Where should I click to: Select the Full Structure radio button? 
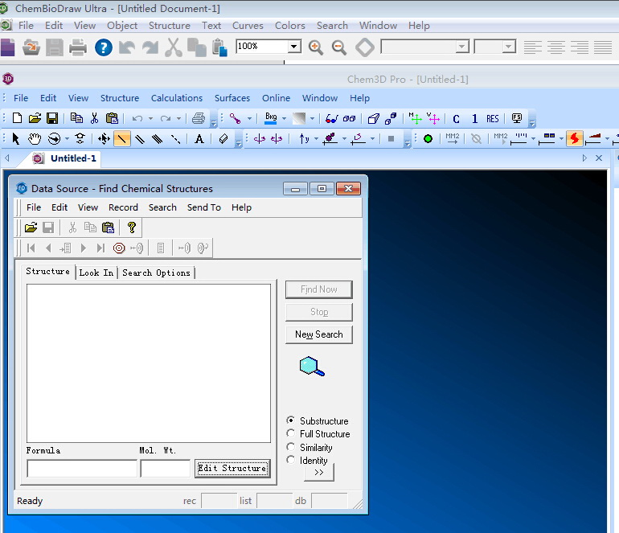click(x=290, y=433)
